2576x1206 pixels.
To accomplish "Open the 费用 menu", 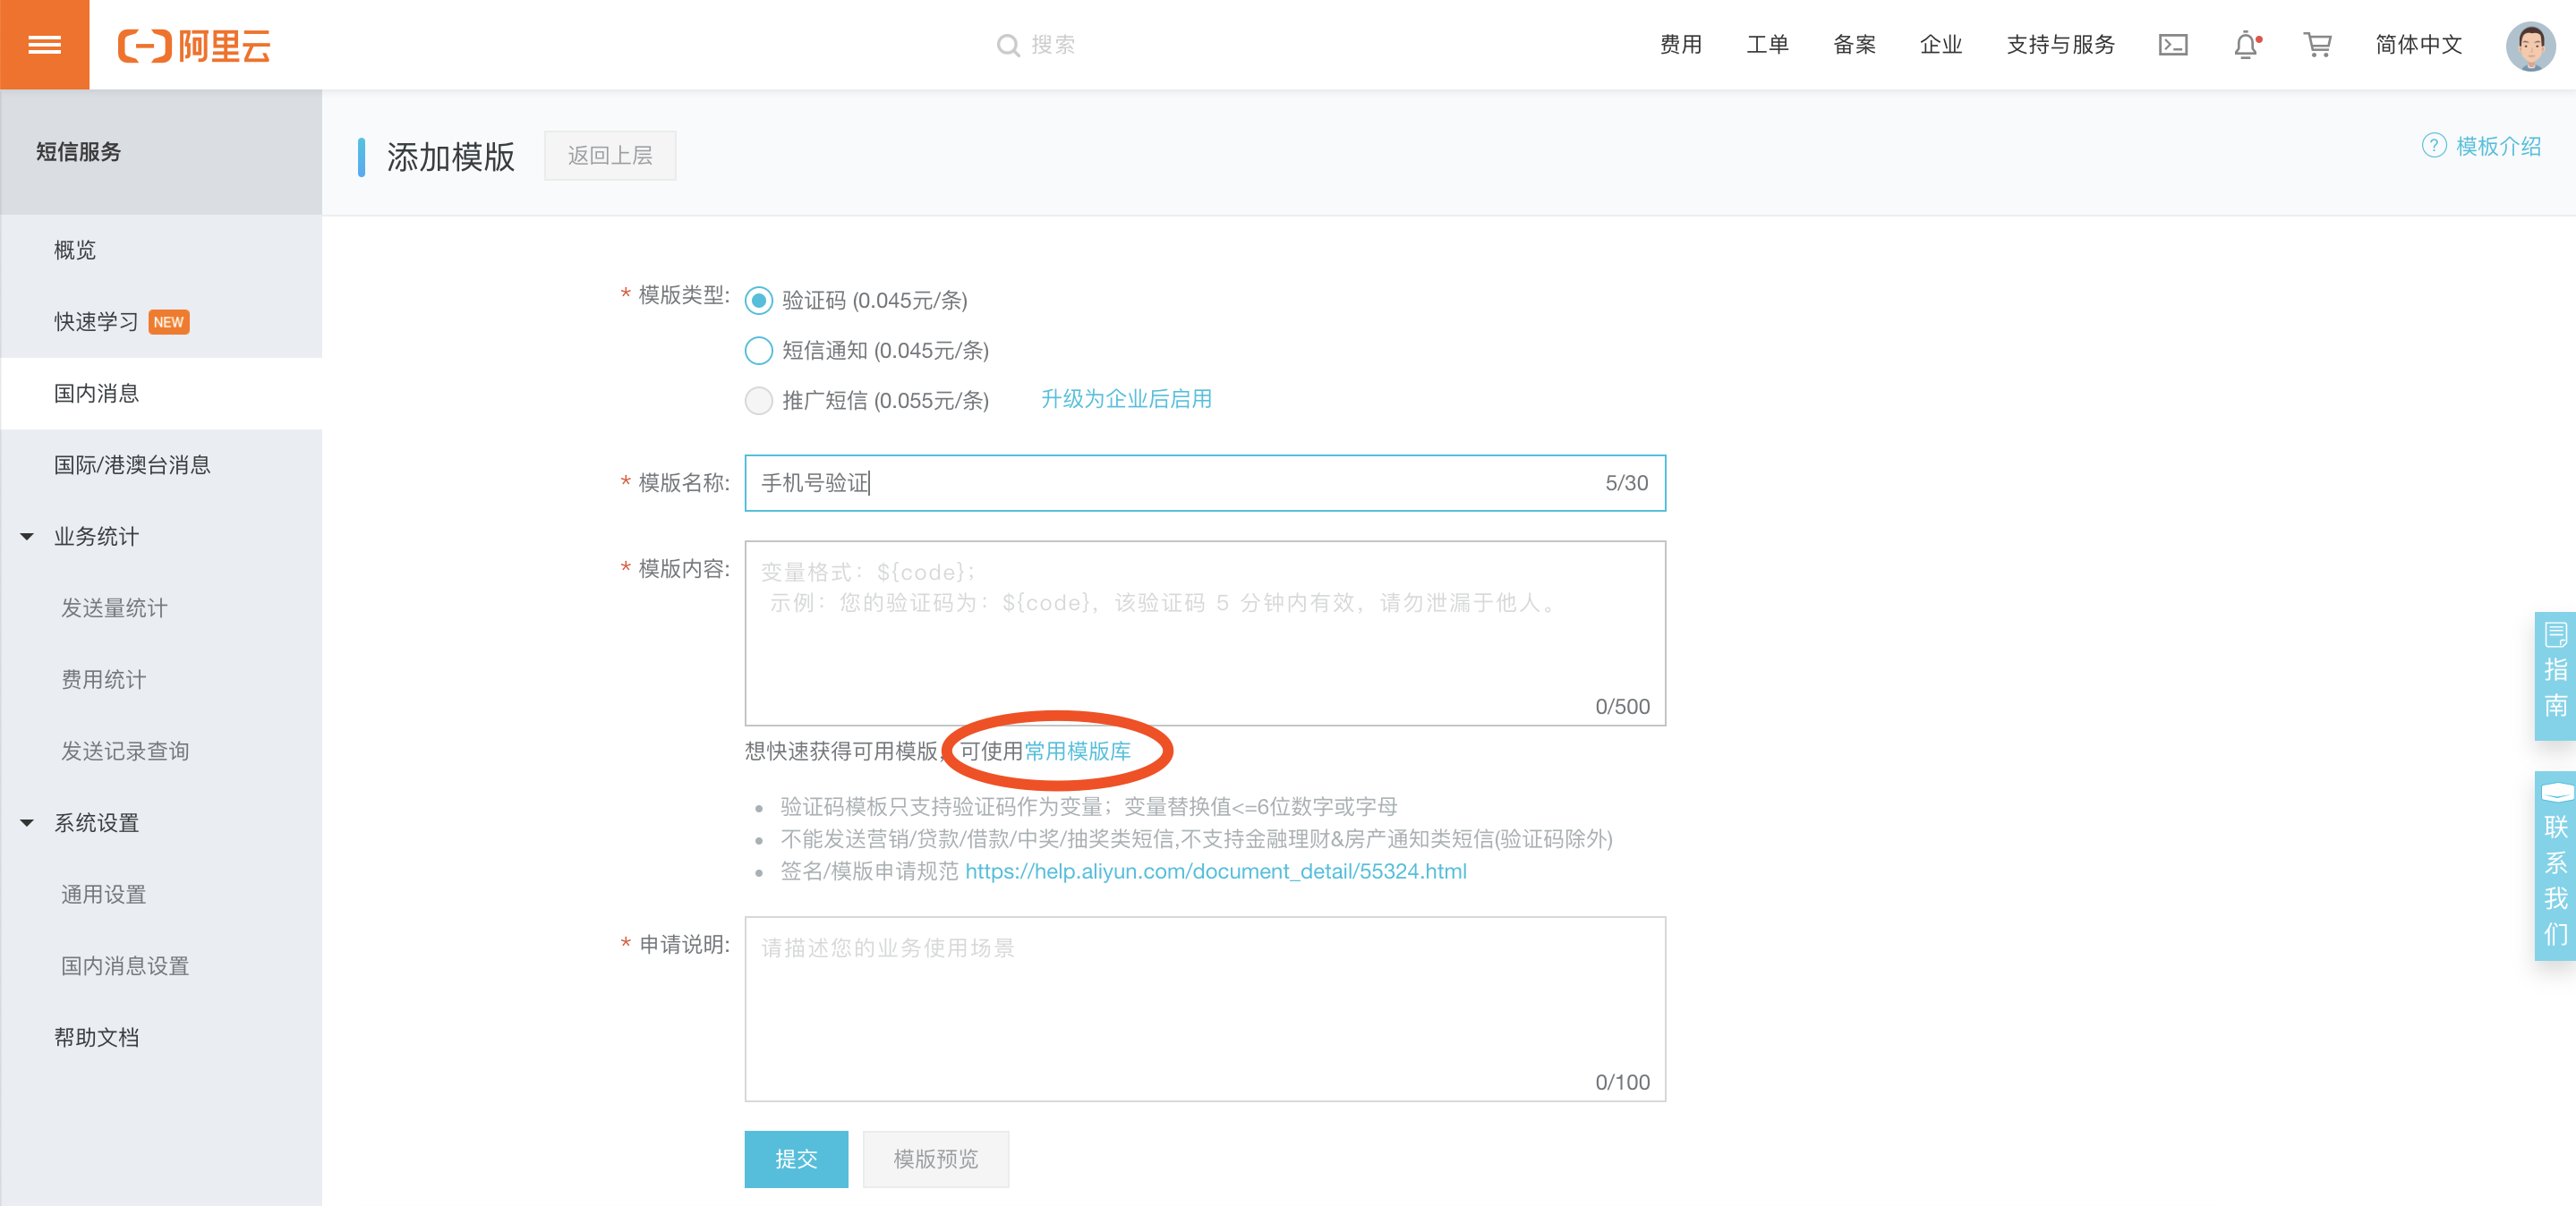I will [x=1680, y=45].
